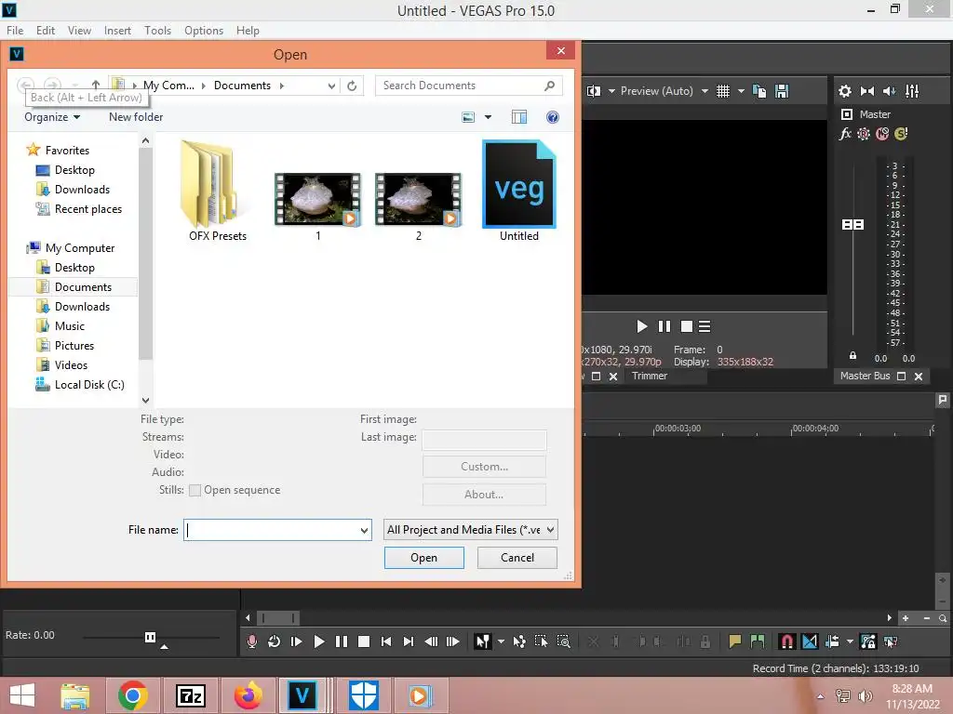Step to previous frame
This screenshot has width=953, height=714.
(x=431, y=641)
